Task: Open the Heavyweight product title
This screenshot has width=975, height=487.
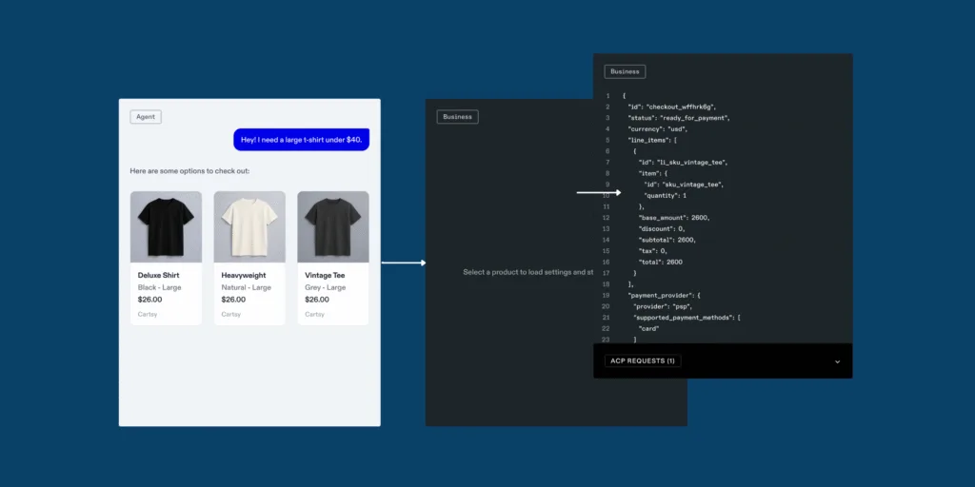Action: coord(243,276)
